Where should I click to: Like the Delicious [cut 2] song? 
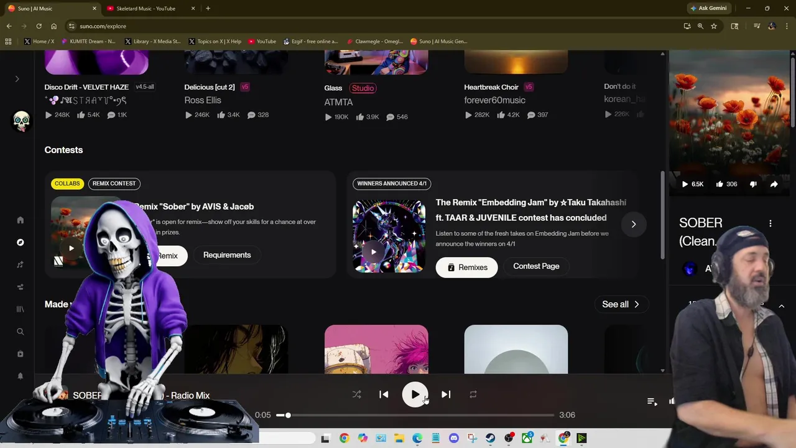(221, 115)
